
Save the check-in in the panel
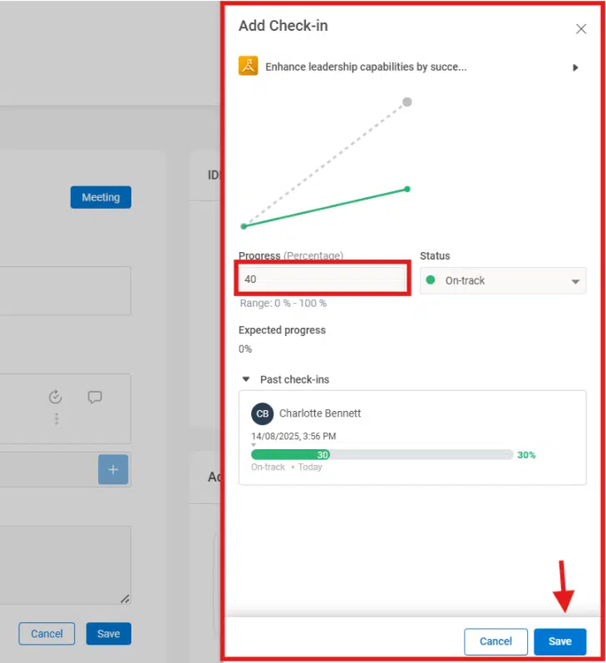(x=560, y=641)
